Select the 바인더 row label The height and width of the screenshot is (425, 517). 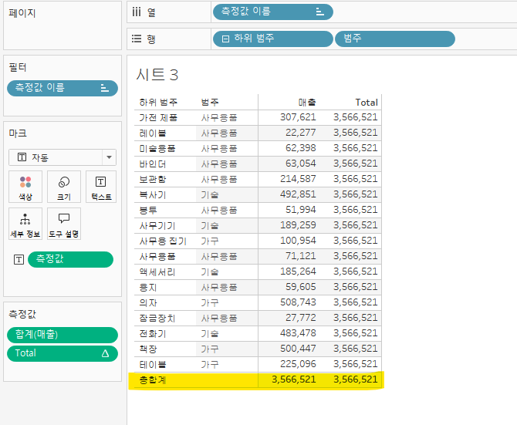152,164
